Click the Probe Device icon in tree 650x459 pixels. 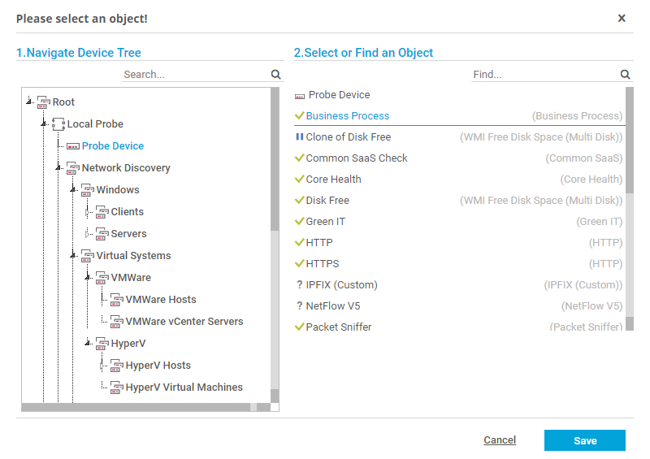tap(72, 146)
